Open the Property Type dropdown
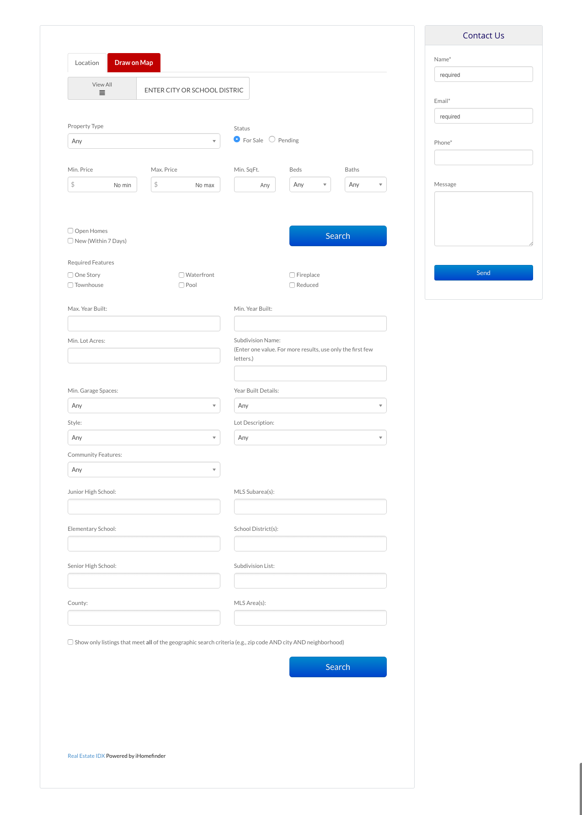The height and width of the screenshot is (815, 582). [x=144, y=141]
